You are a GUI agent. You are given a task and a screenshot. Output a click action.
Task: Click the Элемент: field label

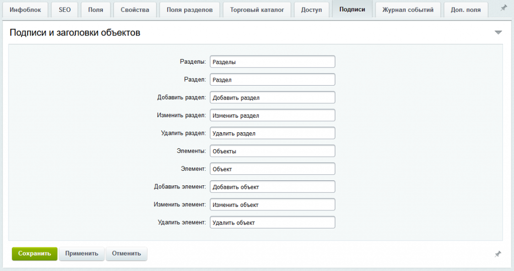(193, 168)
